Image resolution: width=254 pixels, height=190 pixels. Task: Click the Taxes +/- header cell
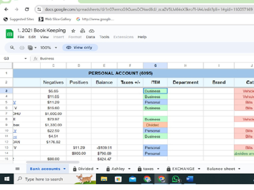click(130, 82)
